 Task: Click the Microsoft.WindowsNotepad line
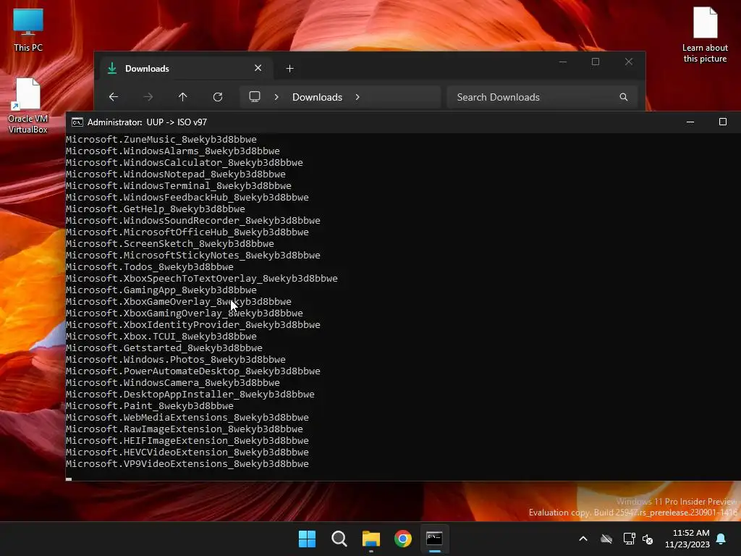pyautogui.click(x=175, y=174)
